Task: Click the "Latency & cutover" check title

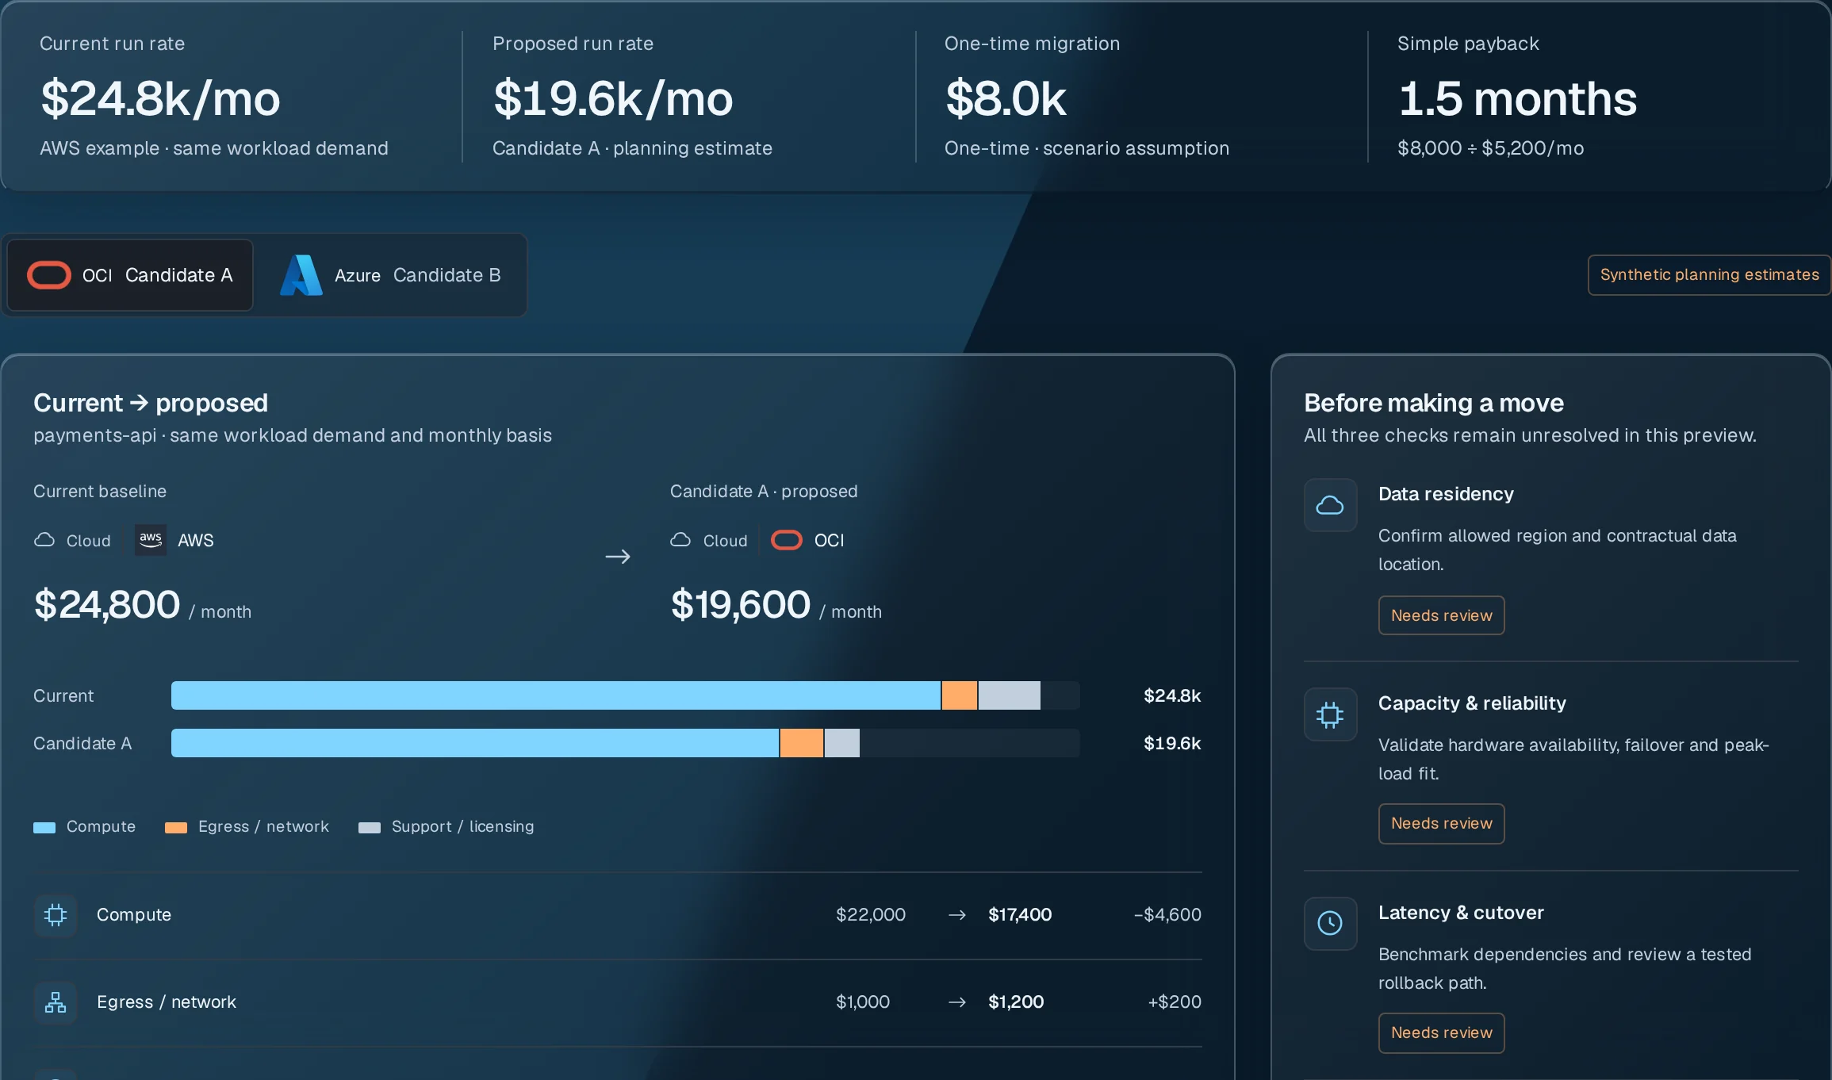Action: (1461, 913)
